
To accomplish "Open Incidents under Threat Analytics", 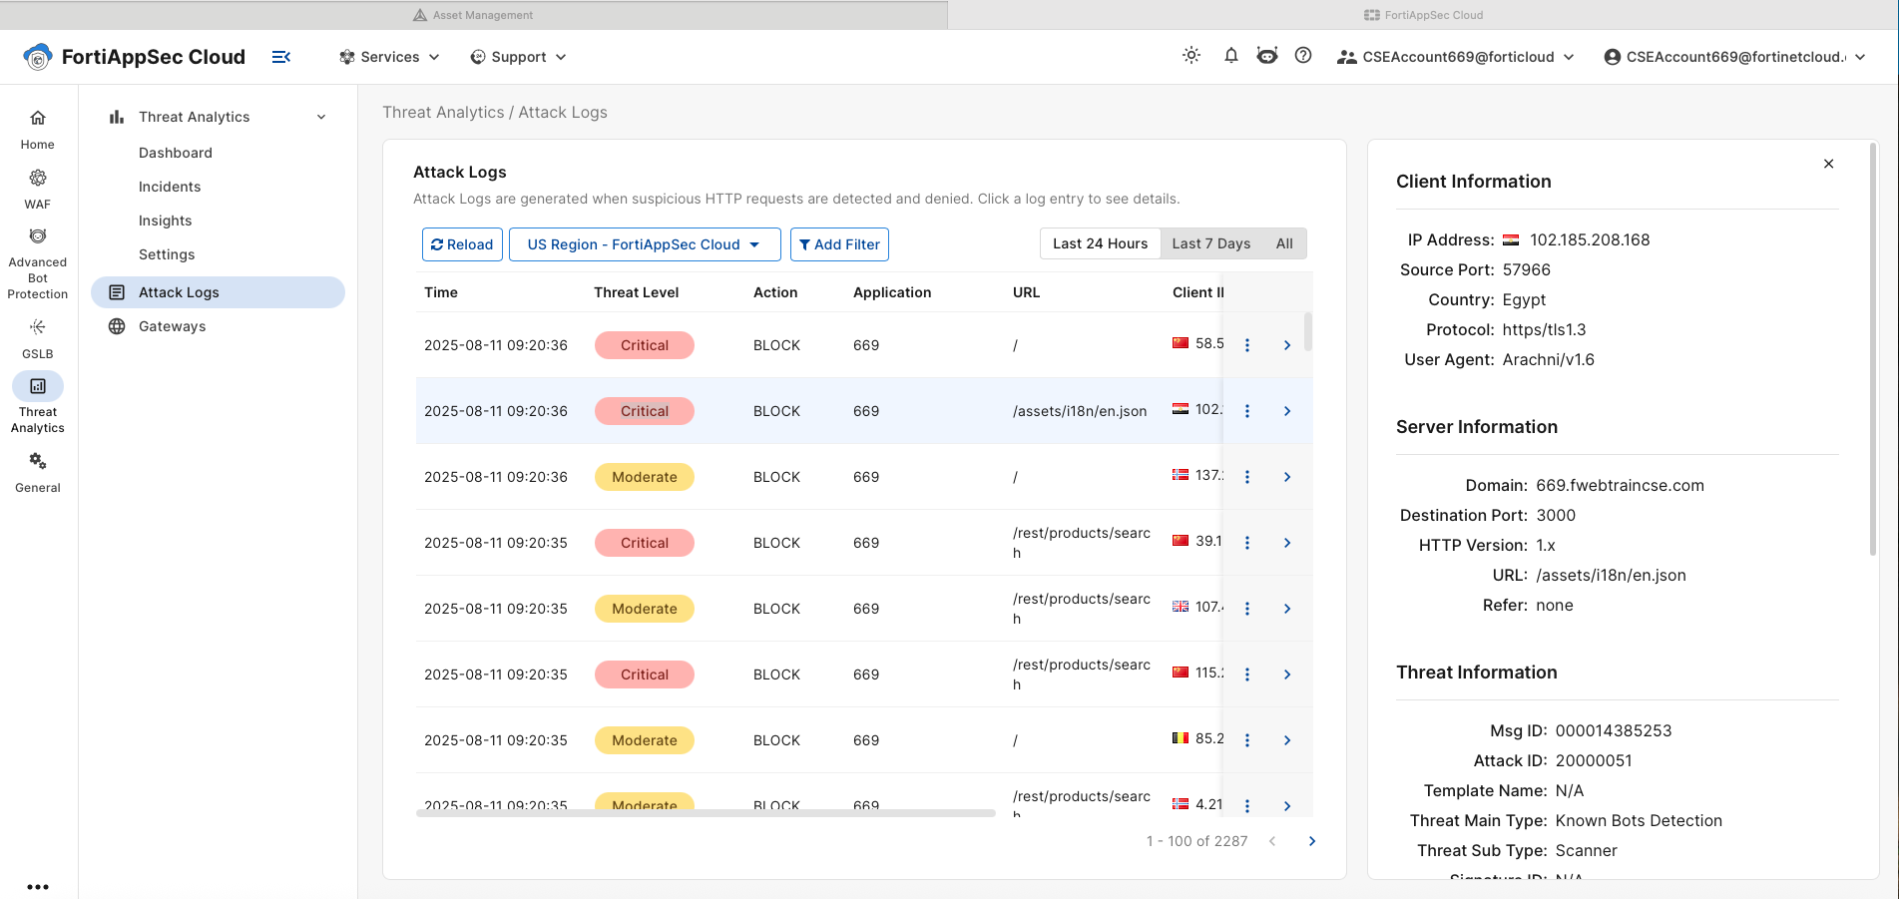I will [x=170, y=187].
